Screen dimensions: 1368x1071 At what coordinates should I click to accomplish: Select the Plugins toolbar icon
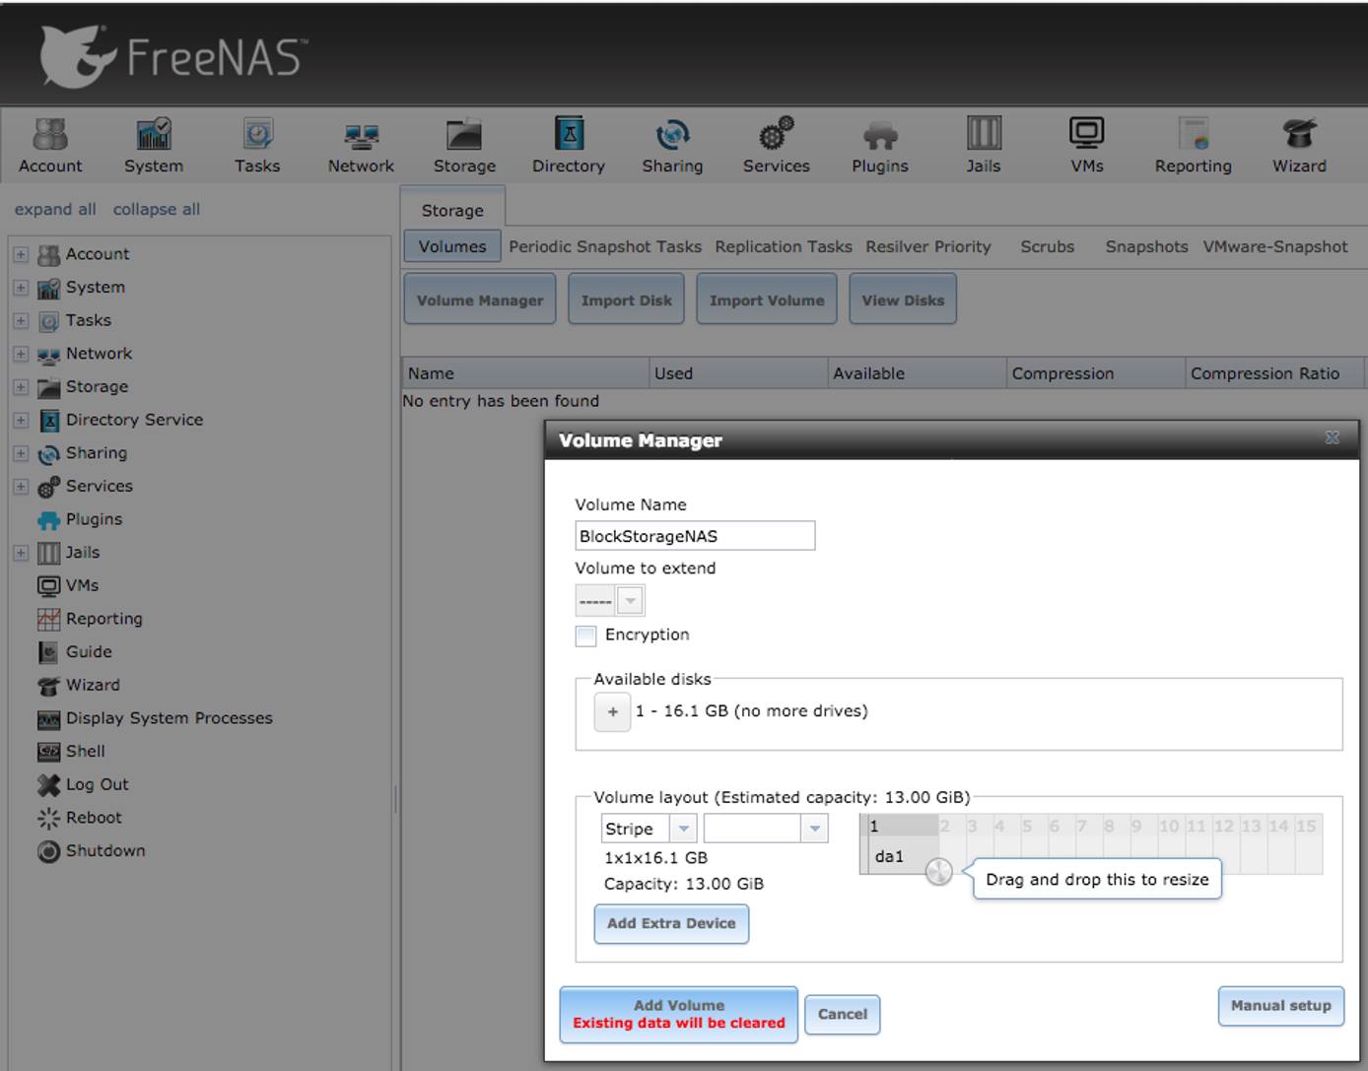point(879,135)
